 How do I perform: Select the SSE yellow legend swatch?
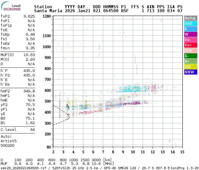[x=191, y=67]
